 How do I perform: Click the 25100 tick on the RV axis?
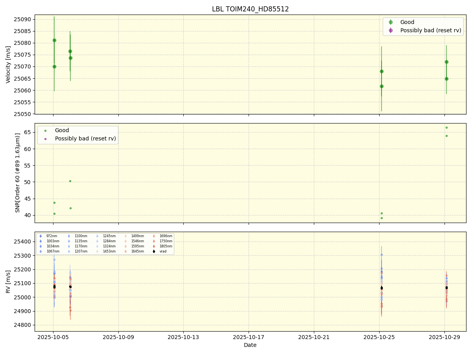(23, 283)
